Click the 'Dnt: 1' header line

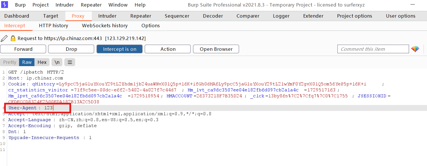point(17,132)
